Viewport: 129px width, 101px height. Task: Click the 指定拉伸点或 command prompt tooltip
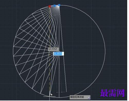tap(80, 97)
